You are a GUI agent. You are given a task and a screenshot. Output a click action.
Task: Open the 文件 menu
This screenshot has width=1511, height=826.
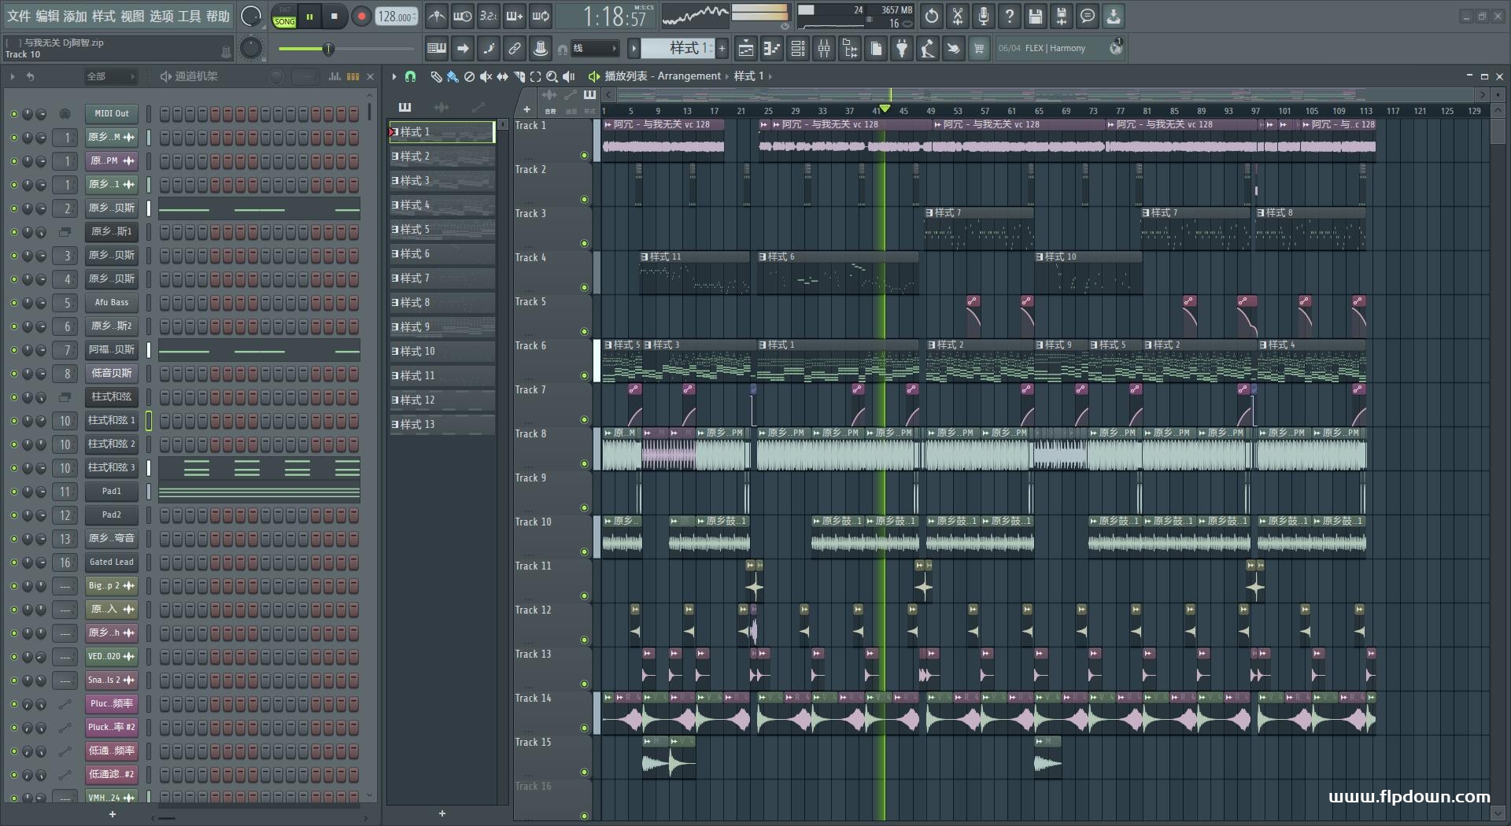click(18, 16)
